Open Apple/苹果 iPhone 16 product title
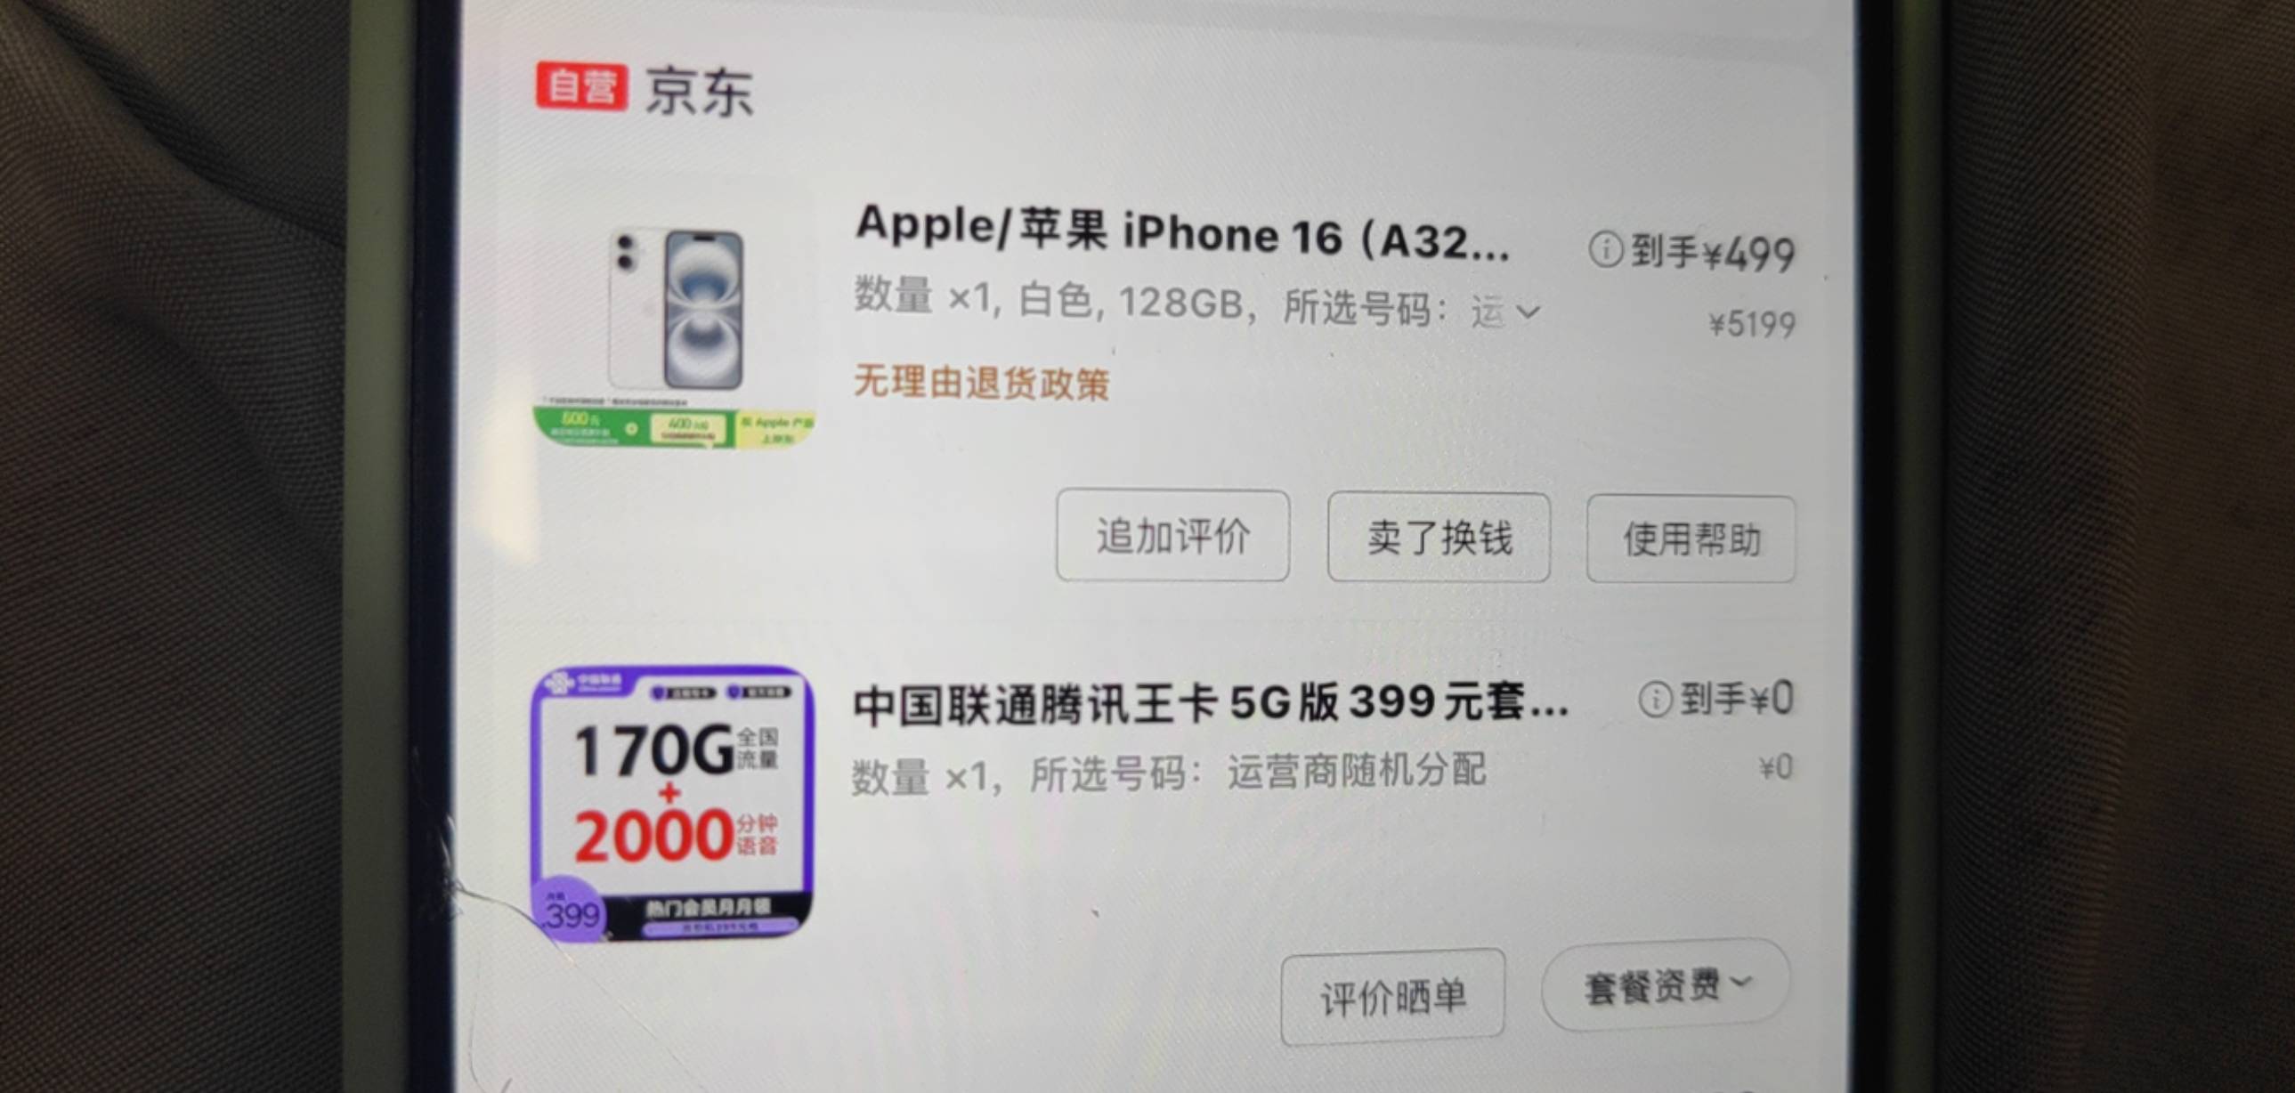Image resolution: width=2295 pixels, height=1093 pixels. [1182, 232]
